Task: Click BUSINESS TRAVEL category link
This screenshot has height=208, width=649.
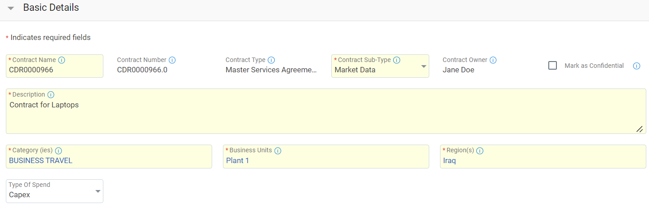Action: tap(40, 160)
